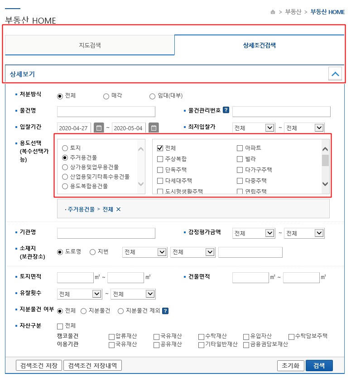Check 공유재산 checkbox
This screenshot has height=383, width=351.
point(157,345)
